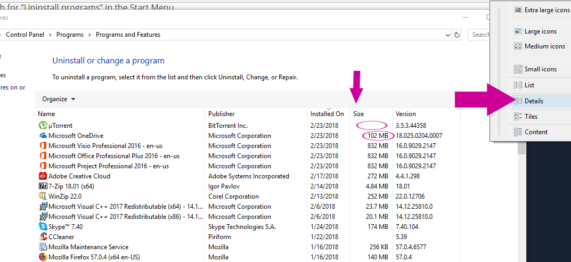Click the List view icon
The height and width of the screenshot is (262, 571).
pyautogui.click(x=518, y=85)
